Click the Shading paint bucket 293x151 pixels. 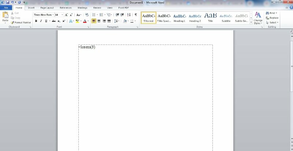125,21
